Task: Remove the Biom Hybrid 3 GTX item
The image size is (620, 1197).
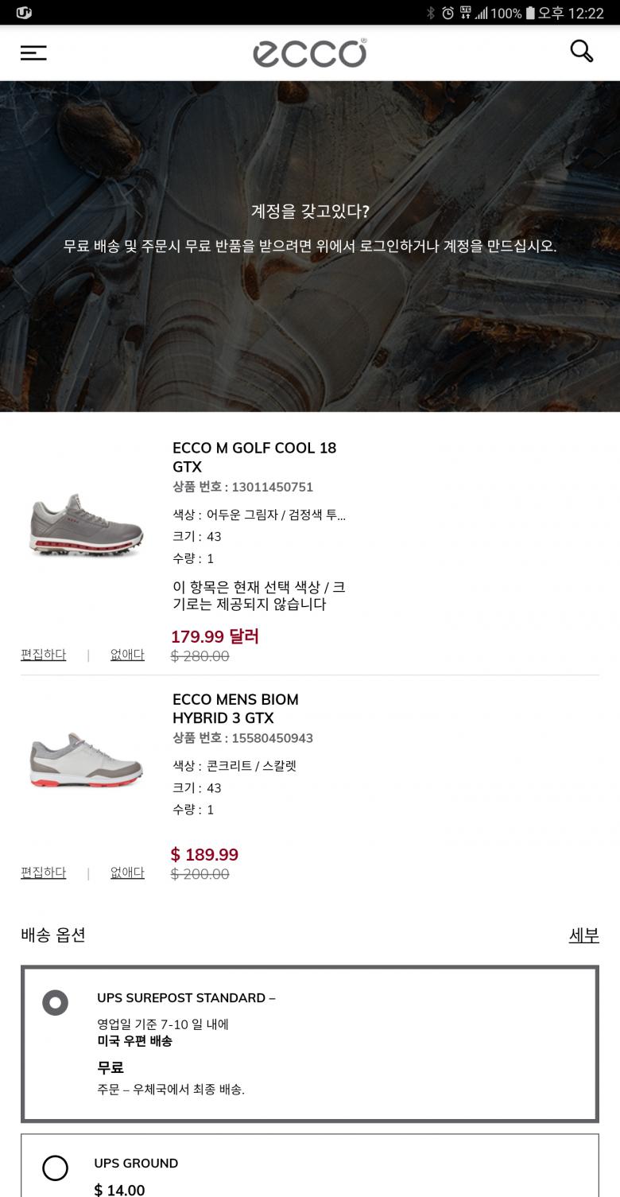Action: click(x=127, y=872)
